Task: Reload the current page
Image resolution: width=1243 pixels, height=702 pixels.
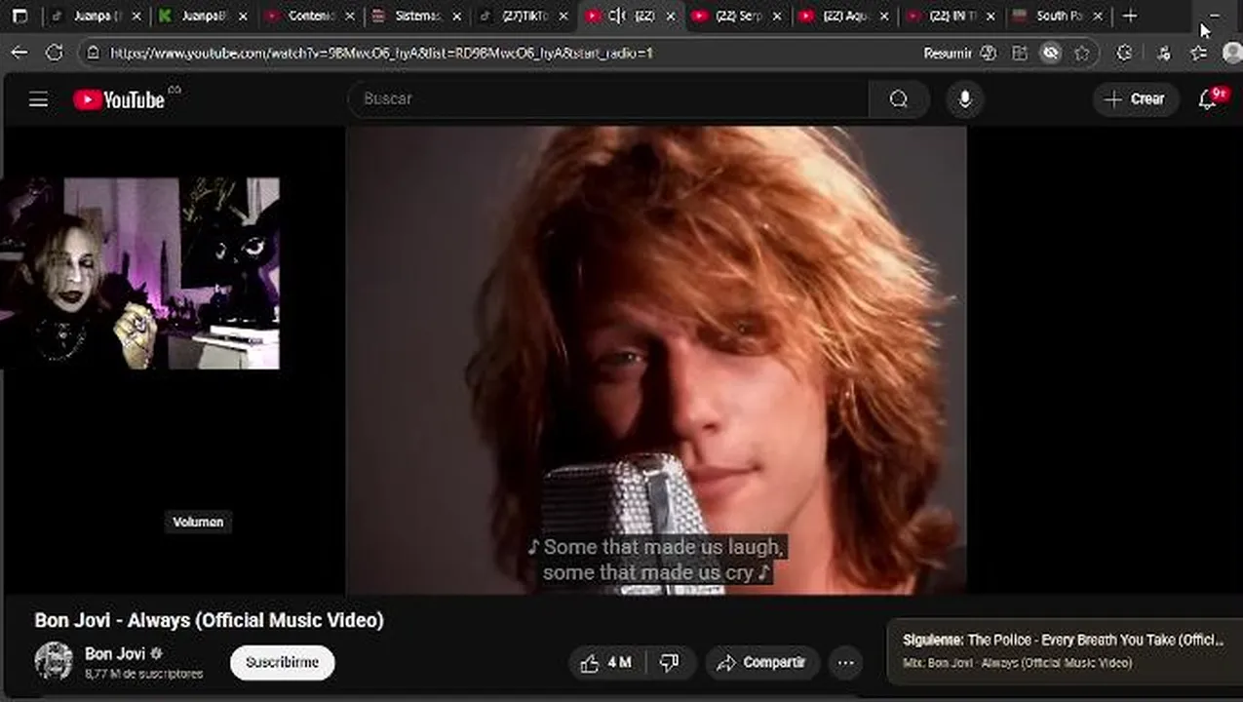Action: [x=55, y=53]
